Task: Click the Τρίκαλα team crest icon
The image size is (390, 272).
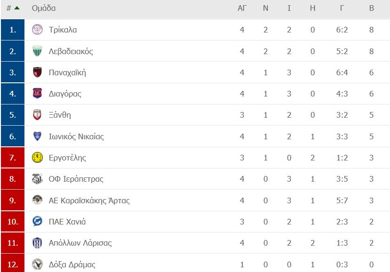Action: tap(37, 30)
